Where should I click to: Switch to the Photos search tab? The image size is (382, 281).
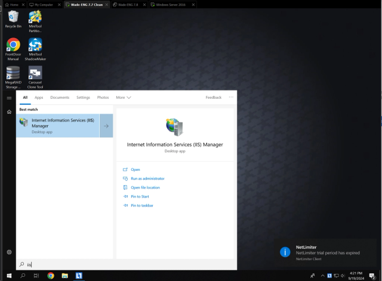click(x=103, y=98)
